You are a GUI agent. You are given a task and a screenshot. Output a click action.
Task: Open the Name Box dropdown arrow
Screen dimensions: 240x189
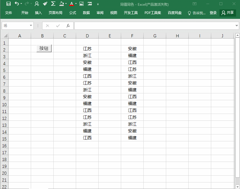[31, 25]
